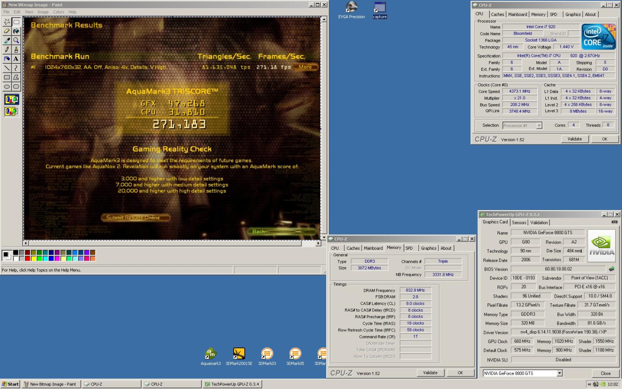Viewport: 622px width, 389px height.
Task: Choose the Pencil tool in Paint
Action: point(7,50)
